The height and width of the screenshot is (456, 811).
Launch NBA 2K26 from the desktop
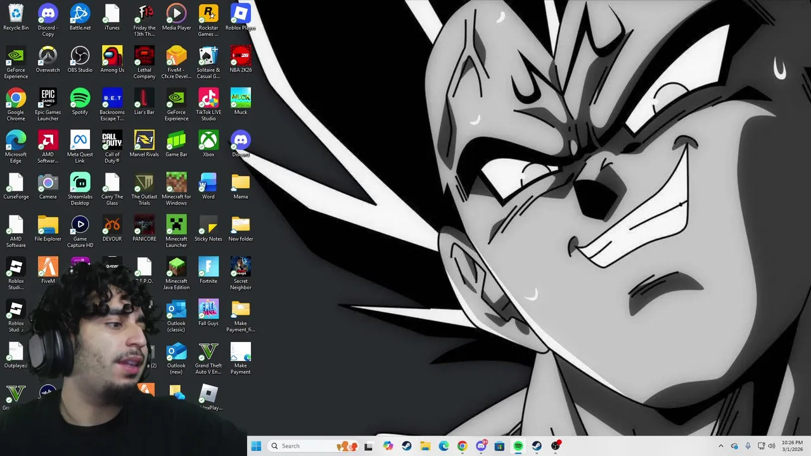(241, 60)
